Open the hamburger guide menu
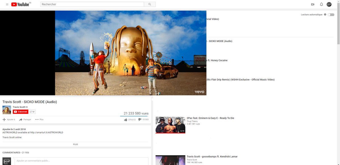Screen dimensions: 340x165 (7, 5)
